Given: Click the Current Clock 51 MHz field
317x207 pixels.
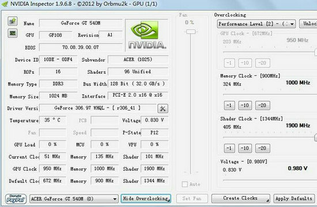Looking at the screenshot, I should click(52, 156).
